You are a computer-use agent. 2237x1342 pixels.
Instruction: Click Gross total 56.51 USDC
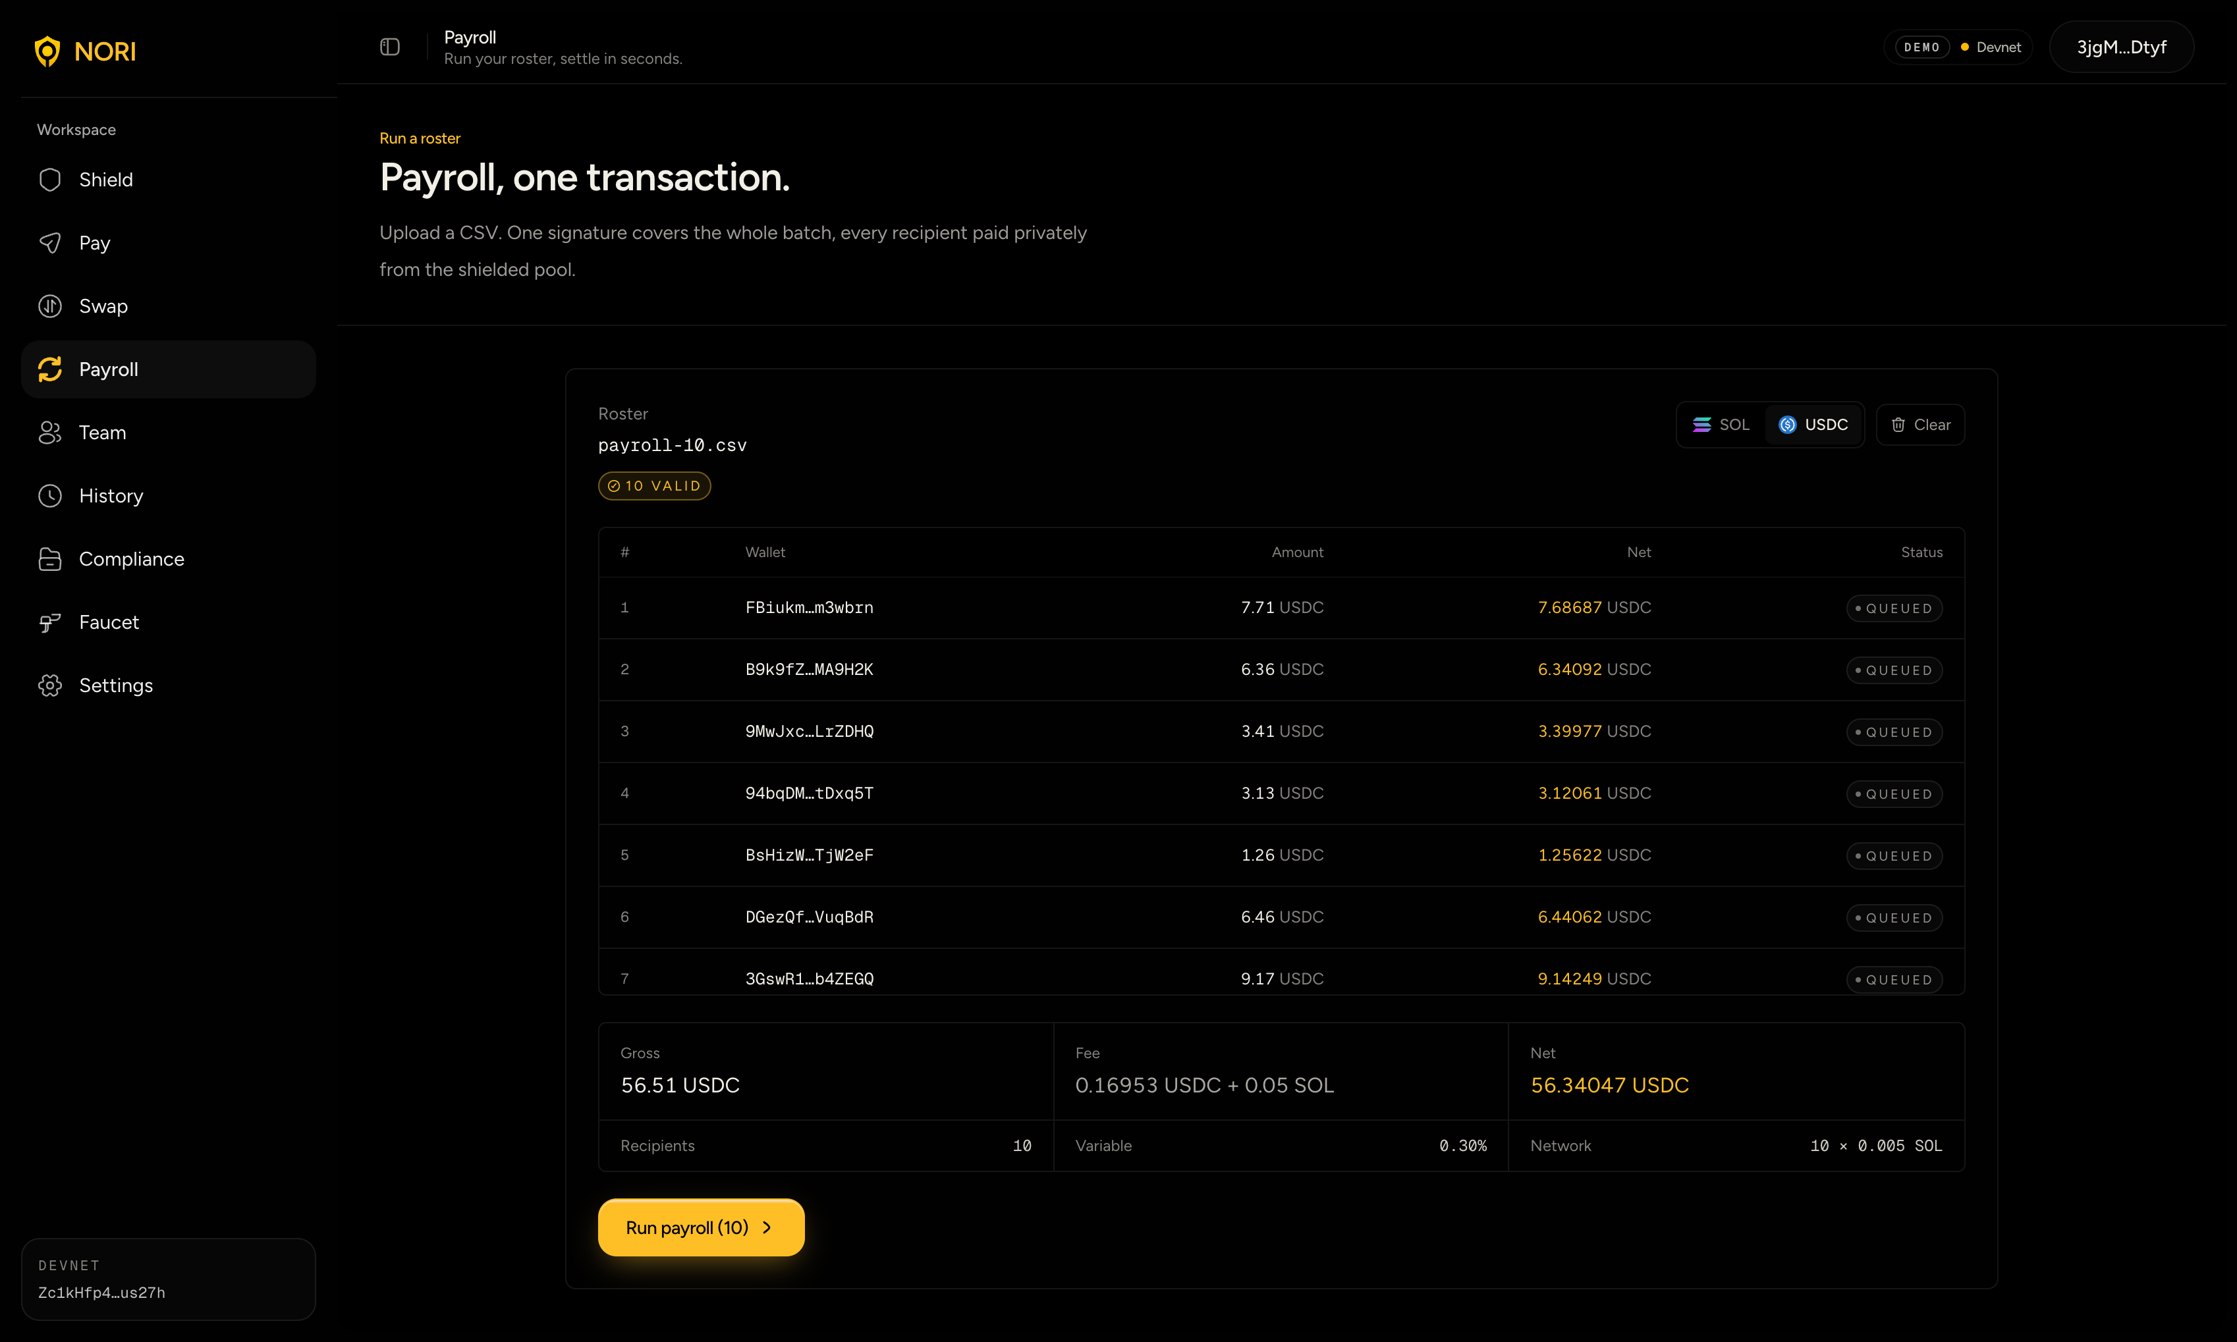[680, 1085]
